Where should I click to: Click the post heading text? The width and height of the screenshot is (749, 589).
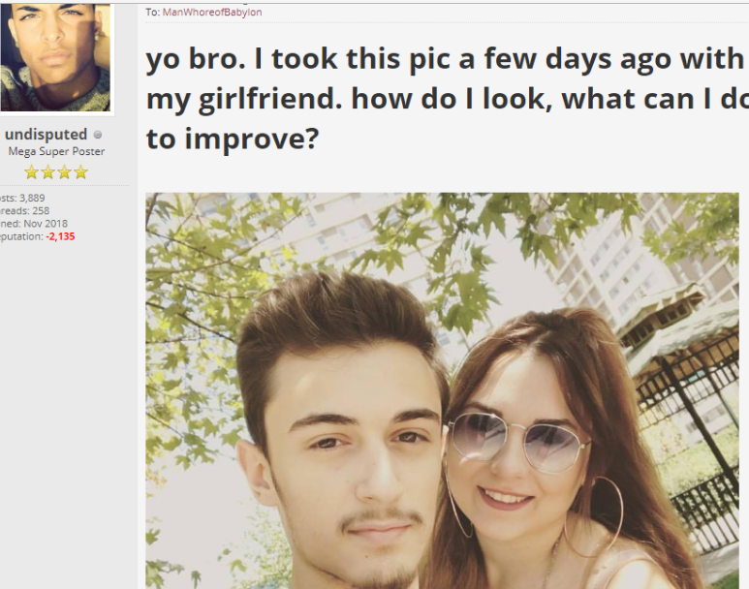pyautogui.click(x=447, y=99)
